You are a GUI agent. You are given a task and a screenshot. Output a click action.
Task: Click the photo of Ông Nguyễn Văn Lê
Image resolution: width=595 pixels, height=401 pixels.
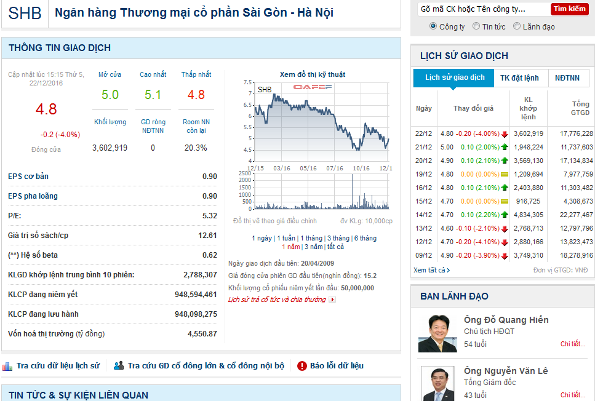coord(437,384)
